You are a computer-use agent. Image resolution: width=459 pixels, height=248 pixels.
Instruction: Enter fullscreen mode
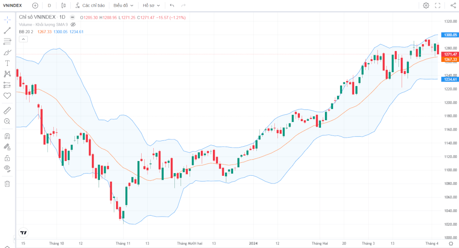(x=437, y=5)
